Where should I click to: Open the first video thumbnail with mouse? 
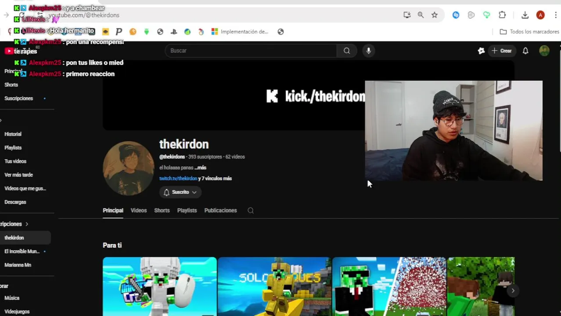click(x=160, y=287)
